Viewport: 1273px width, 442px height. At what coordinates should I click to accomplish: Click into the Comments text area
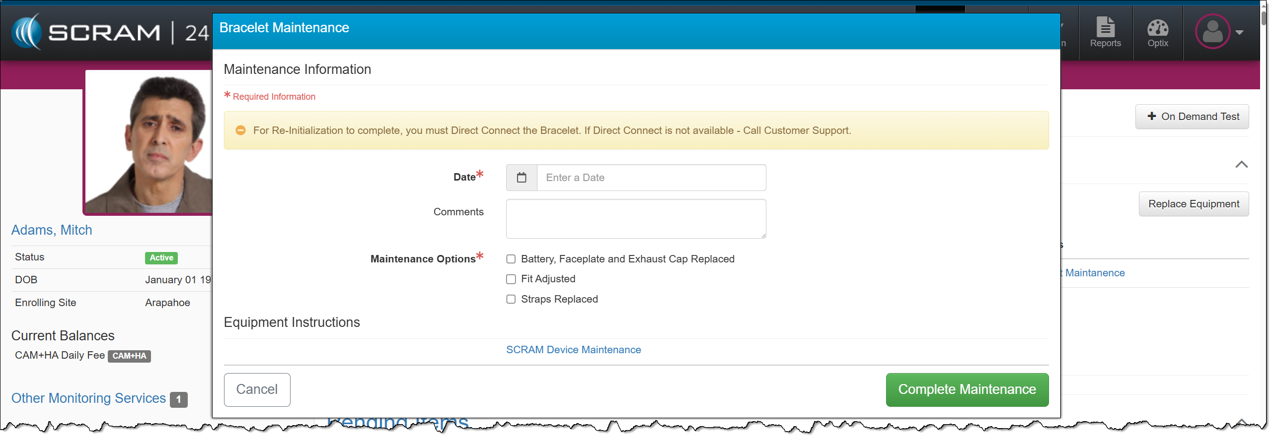click(635, 219)
